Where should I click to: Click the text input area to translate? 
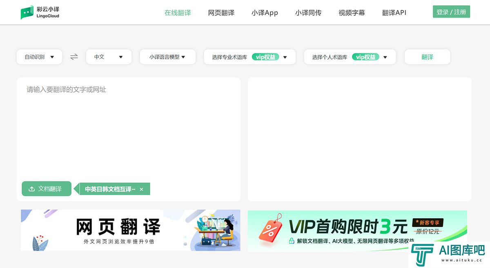click(128, 131)
